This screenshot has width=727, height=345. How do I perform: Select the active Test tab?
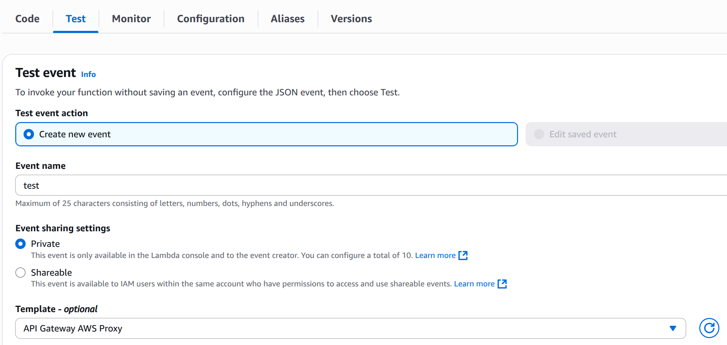tap(76, 19)
